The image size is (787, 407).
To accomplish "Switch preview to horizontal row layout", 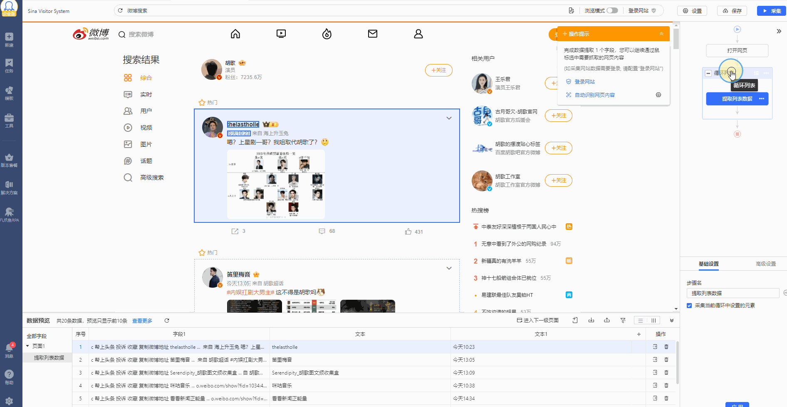I will tap(641, 321).
